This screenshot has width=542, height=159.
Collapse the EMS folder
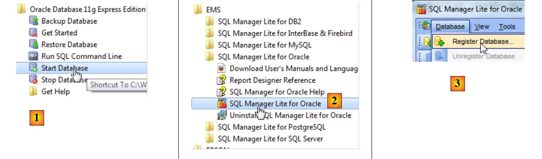pyautogui.click(x=198, y=10)
